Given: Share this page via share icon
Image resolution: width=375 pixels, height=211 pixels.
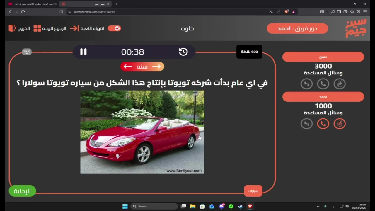Looking at the screenshot, I should coord(278,12).
